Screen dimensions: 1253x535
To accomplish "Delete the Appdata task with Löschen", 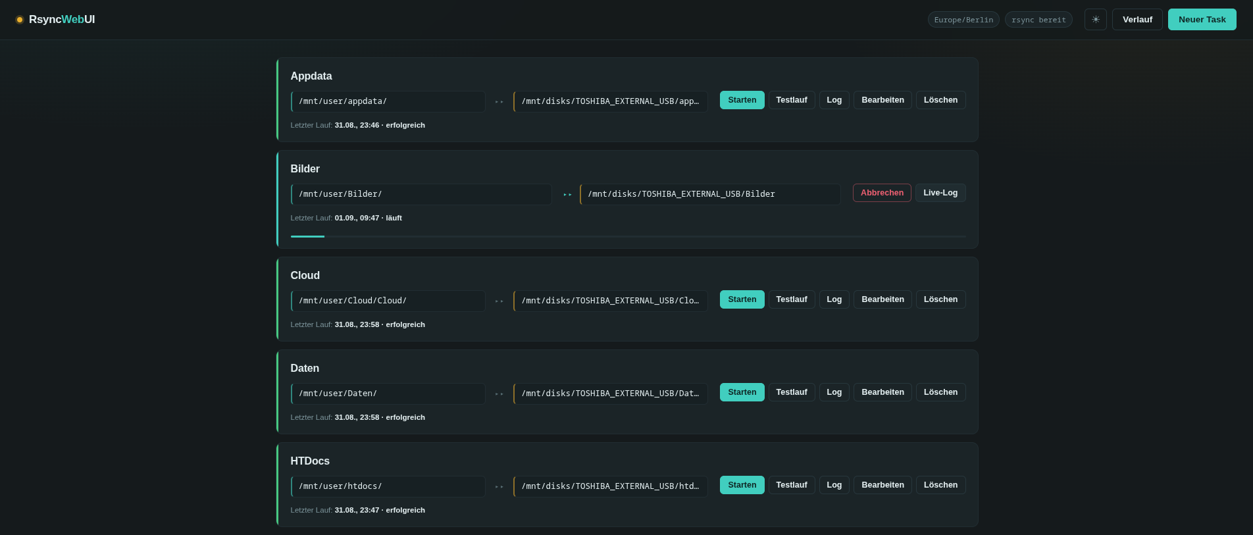I will 940,100.
